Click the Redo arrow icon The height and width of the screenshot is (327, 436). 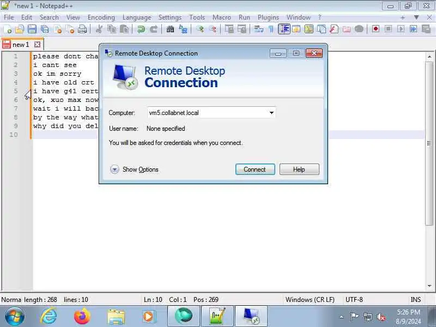(154, 29)
